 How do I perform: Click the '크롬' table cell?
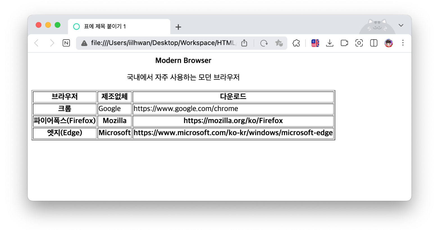pyautogui.click(x=65, y=109)
